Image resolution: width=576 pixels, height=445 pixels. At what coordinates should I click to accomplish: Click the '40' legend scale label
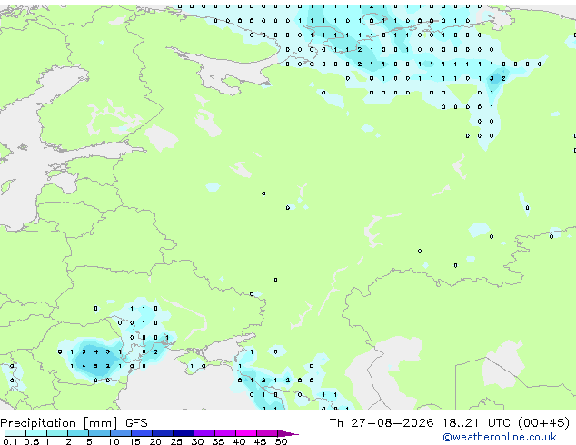pos(239,441)
